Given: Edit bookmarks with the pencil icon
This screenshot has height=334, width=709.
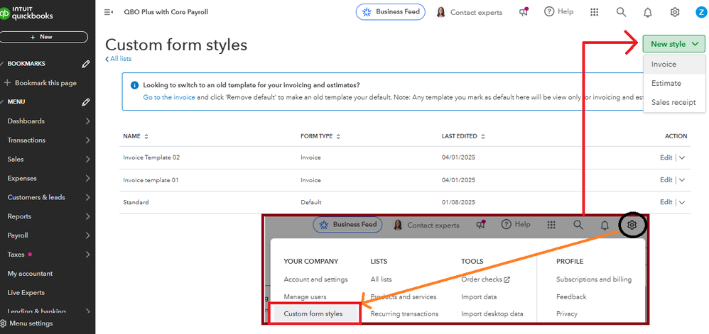Looking at the screenshot, I should click(86, 64).
